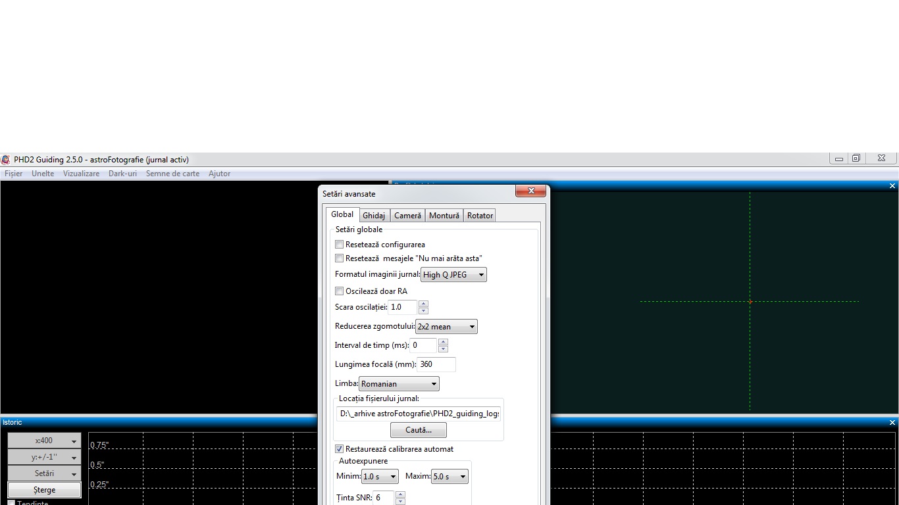Open the Vizualizare menu
The height and width of the screenshot is (505, 899).
(81, 174)
